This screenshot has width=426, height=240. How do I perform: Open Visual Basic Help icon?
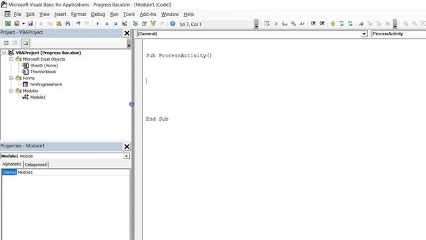(172, 24)
